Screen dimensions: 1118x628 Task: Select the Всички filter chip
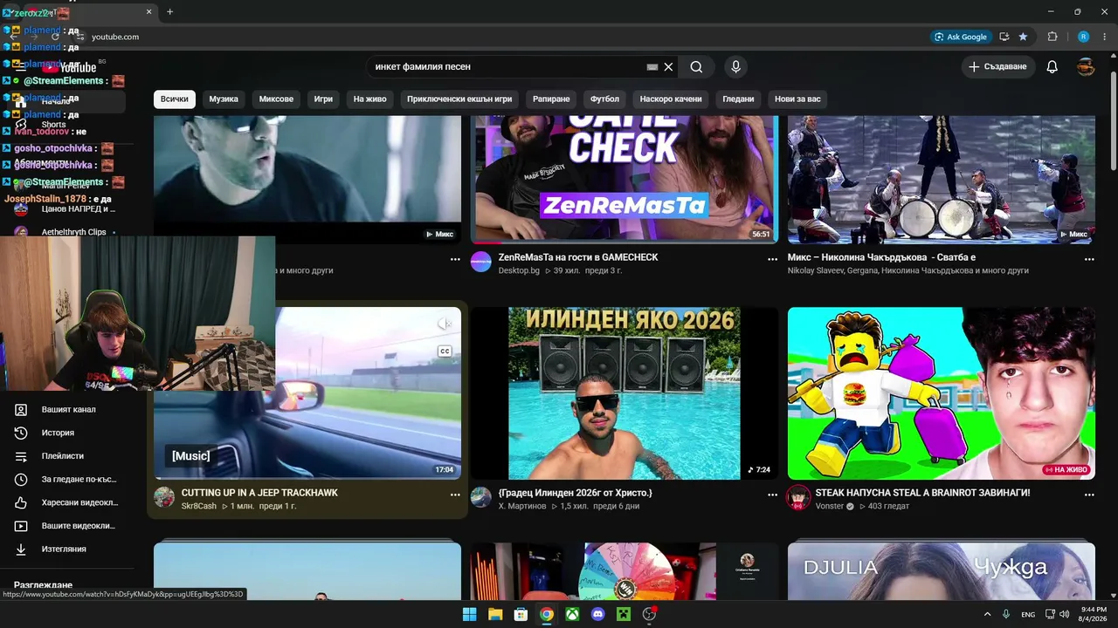click(174, 99)
